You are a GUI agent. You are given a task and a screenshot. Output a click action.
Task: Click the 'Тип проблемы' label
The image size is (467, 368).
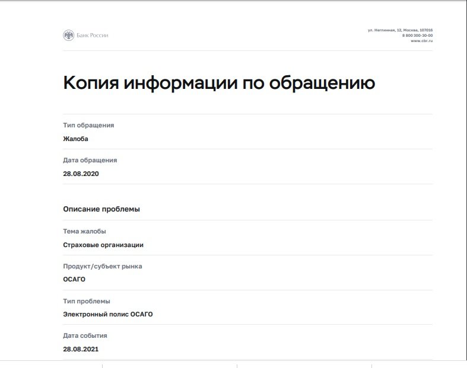pyautogui.click(x=87, y=301)
